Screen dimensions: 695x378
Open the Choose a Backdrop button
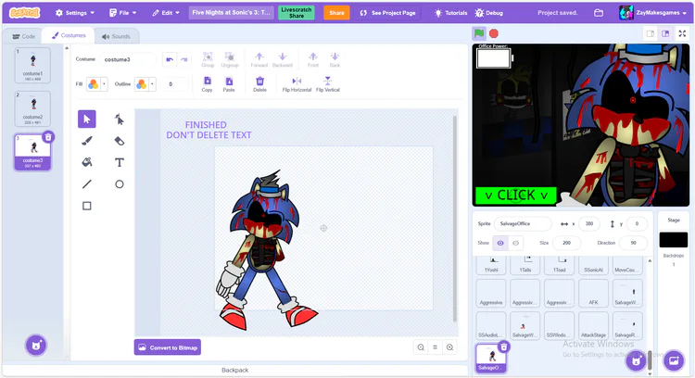point(674,360)
